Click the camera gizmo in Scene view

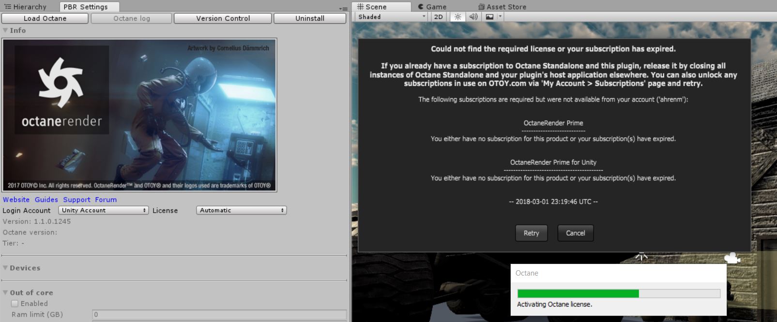[x=732, y=258]
